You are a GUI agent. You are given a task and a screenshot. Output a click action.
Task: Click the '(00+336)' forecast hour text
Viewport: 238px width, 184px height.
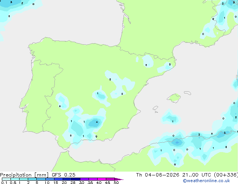(x=226, y=175)
